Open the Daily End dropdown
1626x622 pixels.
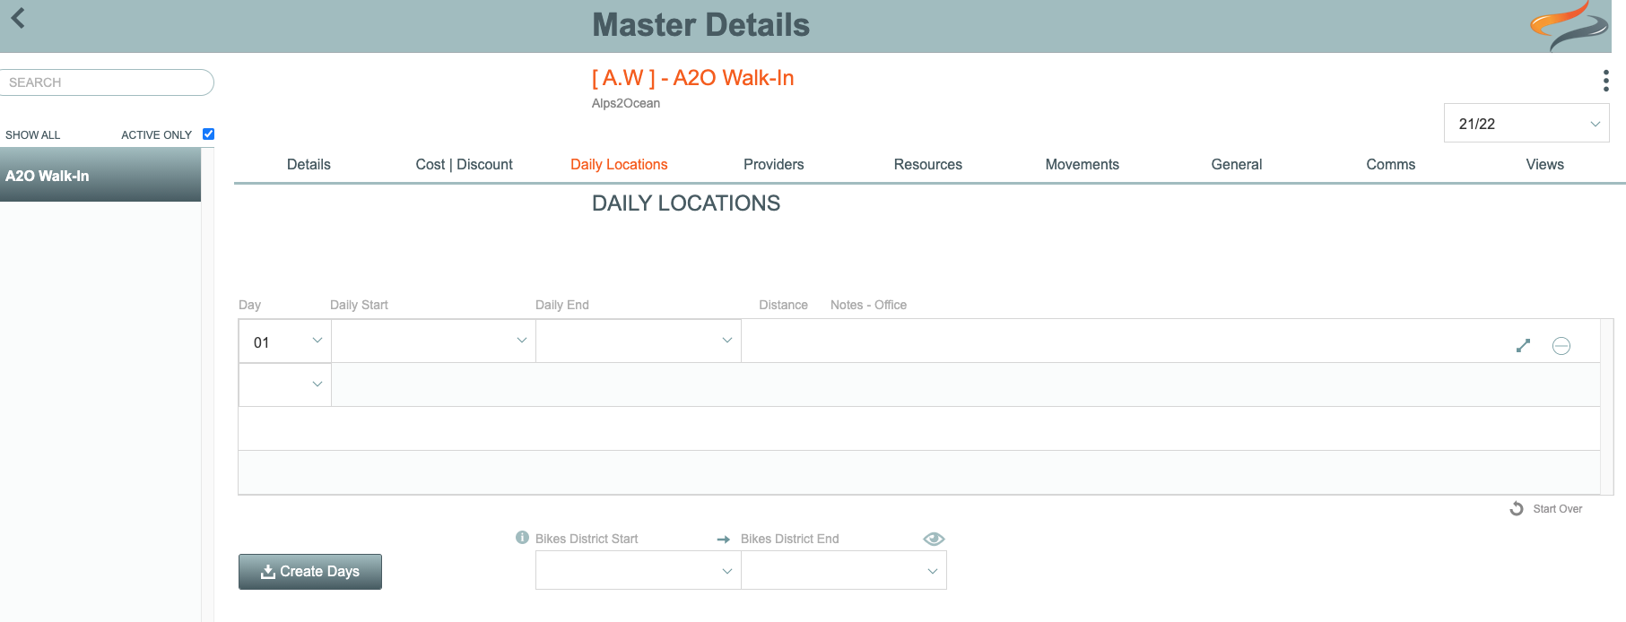(639, 341)
